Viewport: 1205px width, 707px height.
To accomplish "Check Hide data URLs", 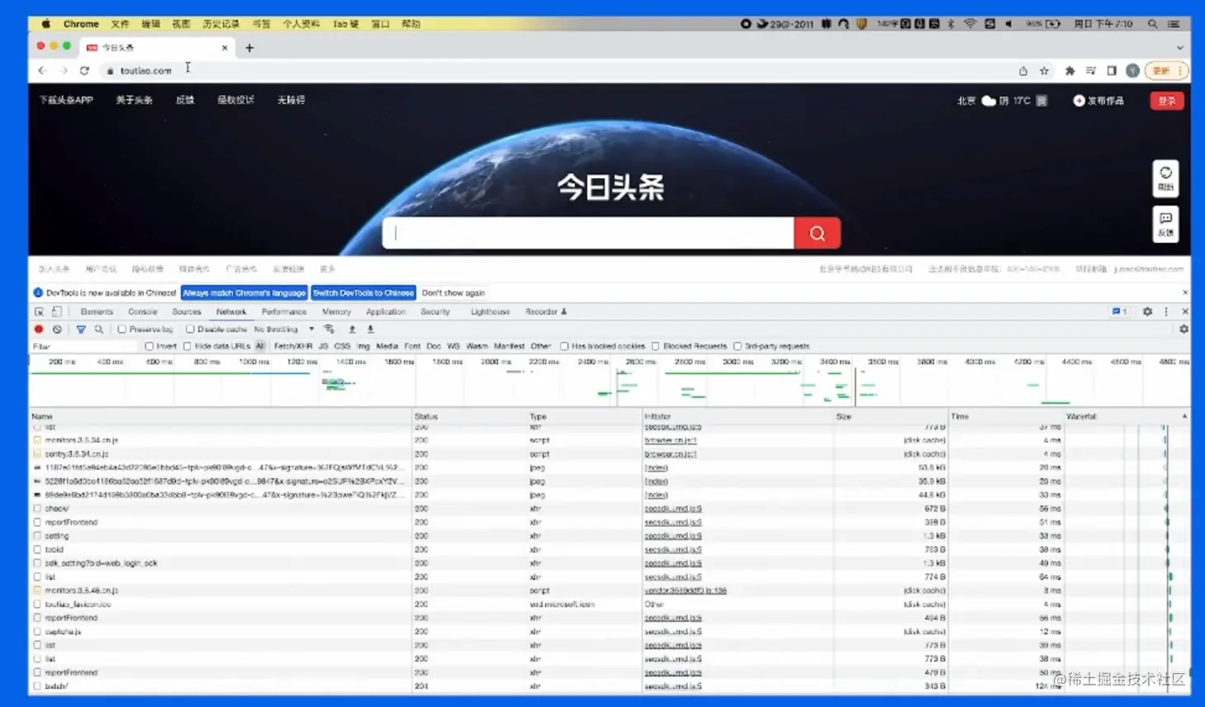I will 187,347.
